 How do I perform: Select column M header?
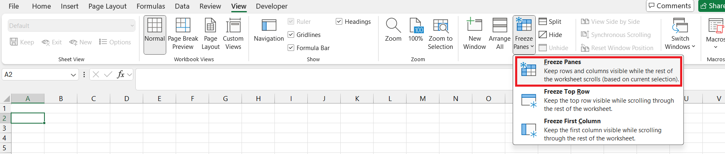pos(423,99)
